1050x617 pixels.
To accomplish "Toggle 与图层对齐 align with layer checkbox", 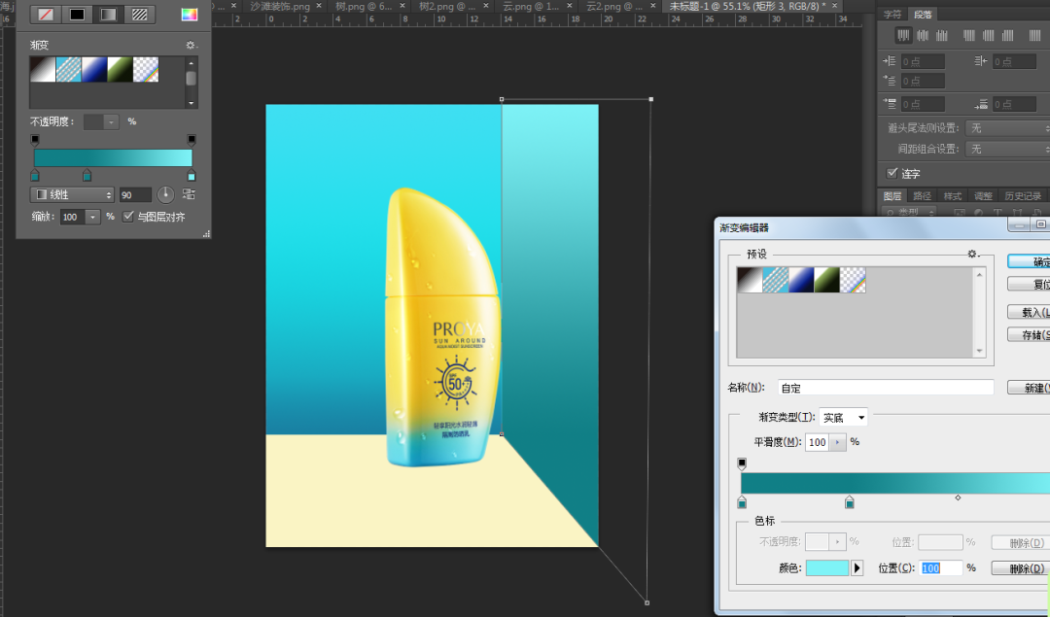I will [x=128, y=216].
